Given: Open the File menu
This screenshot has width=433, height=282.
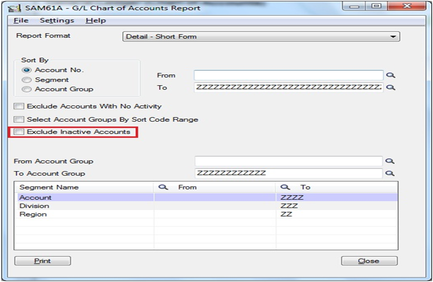Looking at the screenshot, I should (21, 21).
